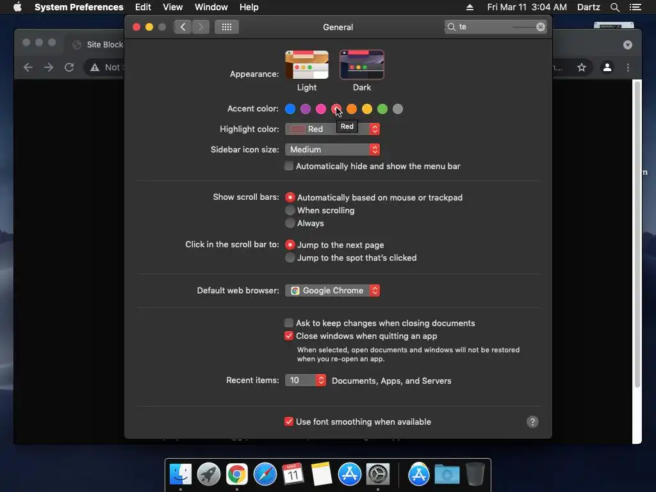Show all preferences grid button
The height and width of the screenshot is (492, 656).
(x=227, y=27)
